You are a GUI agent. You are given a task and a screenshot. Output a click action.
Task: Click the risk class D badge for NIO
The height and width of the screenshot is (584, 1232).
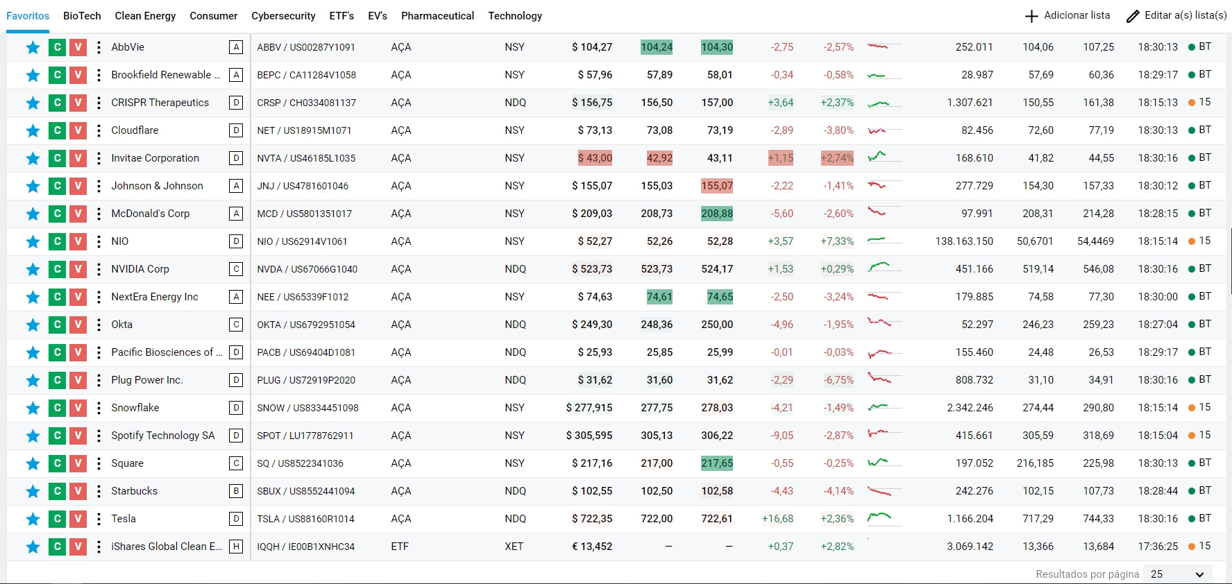236,241
